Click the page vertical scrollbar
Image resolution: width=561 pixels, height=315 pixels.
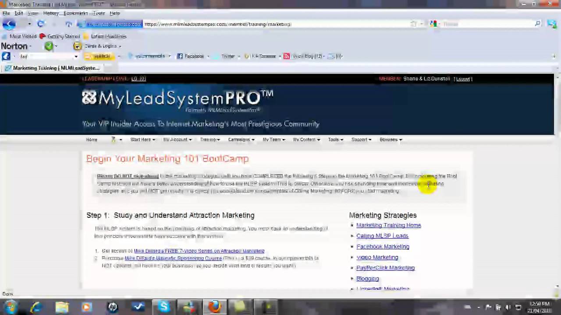[557, 182]
